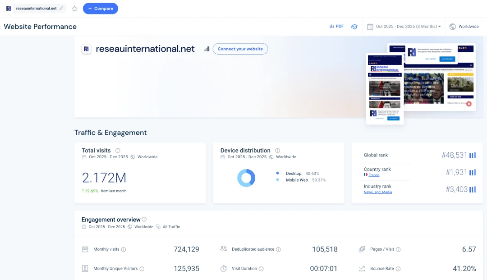The image size is (487, 280).
Task: Open the Oct 2025 - Dec 2025 date dropdown
Action: pos(404,27)
